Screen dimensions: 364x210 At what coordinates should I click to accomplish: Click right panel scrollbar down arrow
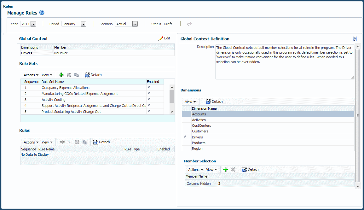(x=358, y=186)
